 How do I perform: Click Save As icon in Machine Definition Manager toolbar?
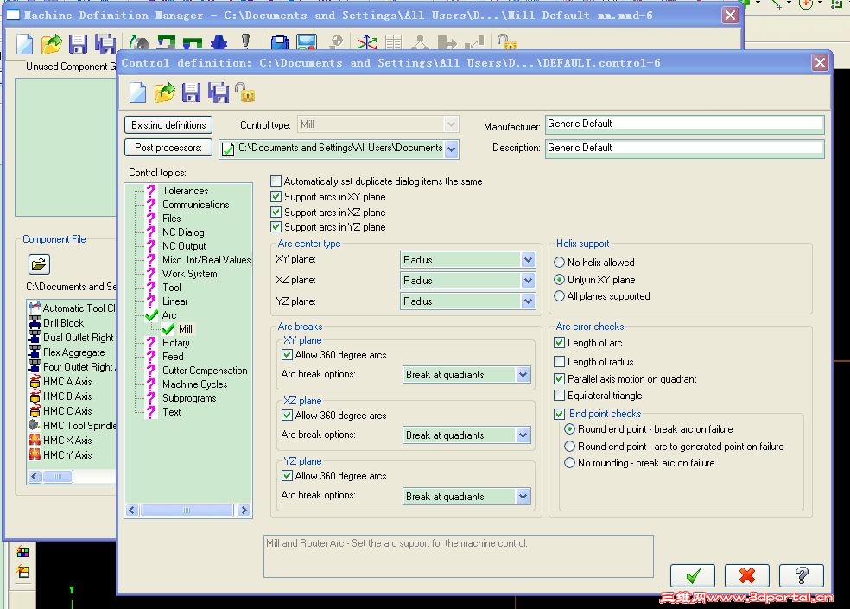click(105, 43)
